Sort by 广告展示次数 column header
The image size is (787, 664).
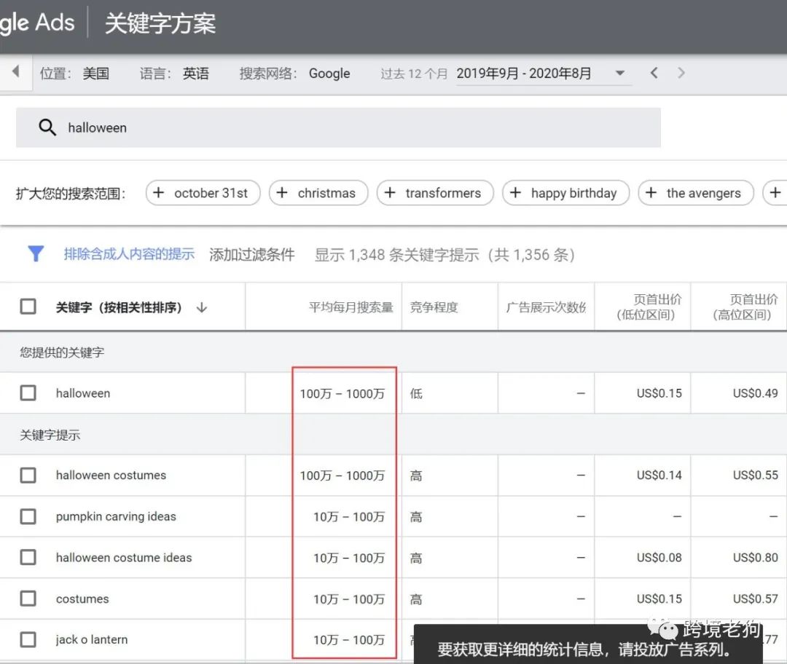[x=546, y=307]
